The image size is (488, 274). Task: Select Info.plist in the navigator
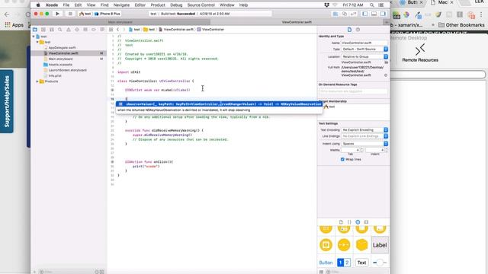click(55, 75)
